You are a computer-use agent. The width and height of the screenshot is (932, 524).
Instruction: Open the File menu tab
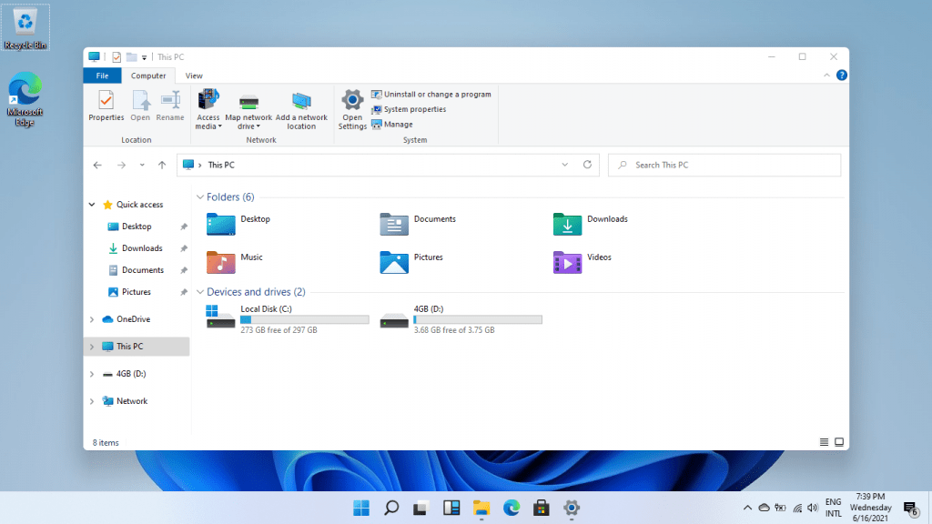[102, 76]
